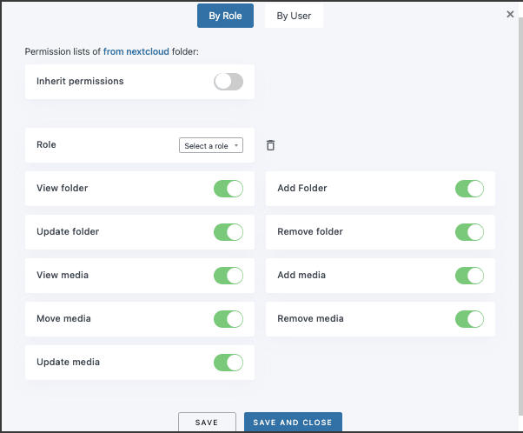The height and width of the screenshot is (433, 523).
Task: Disable the Add media toggle
Action: 469,276
